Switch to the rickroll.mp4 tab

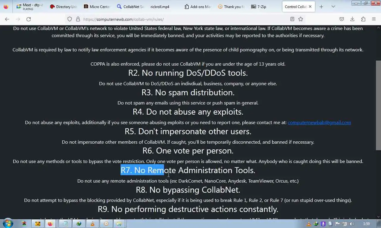coord(164,7)
